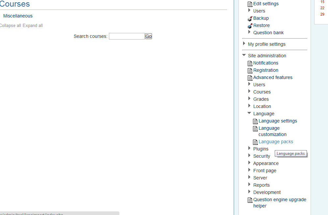Select the Edit settings page icon

[x=250, y=4]
